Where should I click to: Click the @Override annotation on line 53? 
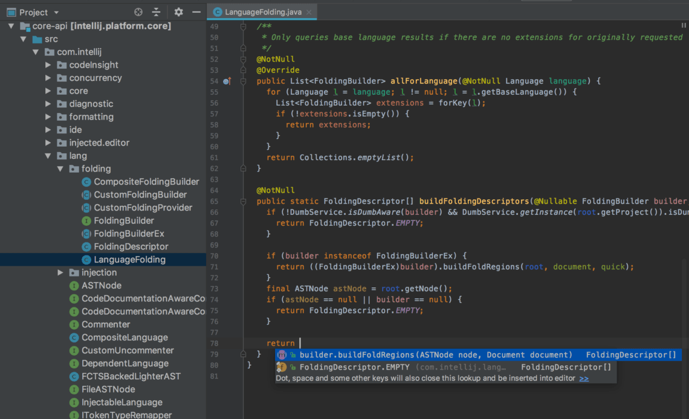pyautogui.click(x=277, y=70)
